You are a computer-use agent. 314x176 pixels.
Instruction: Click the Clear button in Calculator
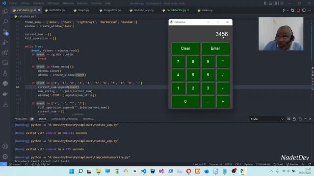click(185, 48)
